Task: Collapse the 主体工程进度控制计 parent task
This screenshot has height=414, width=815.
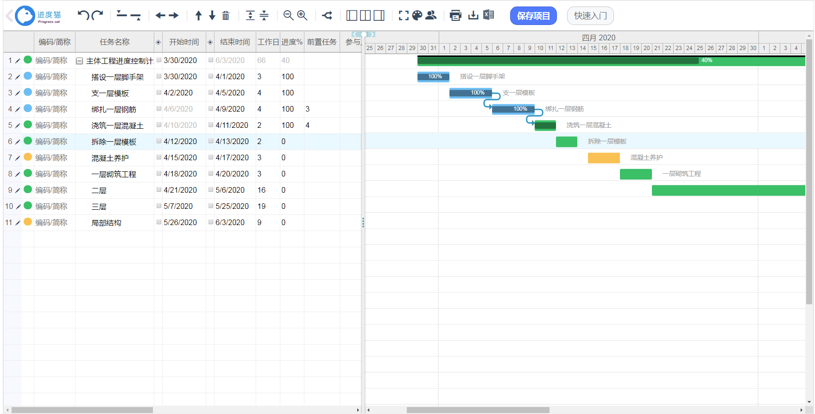Action: click(x=79, y=61)
